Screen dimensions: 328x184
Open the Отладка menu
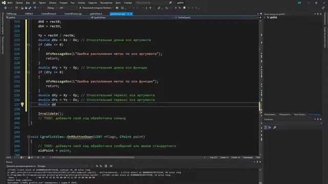click(x=64, y=3)
